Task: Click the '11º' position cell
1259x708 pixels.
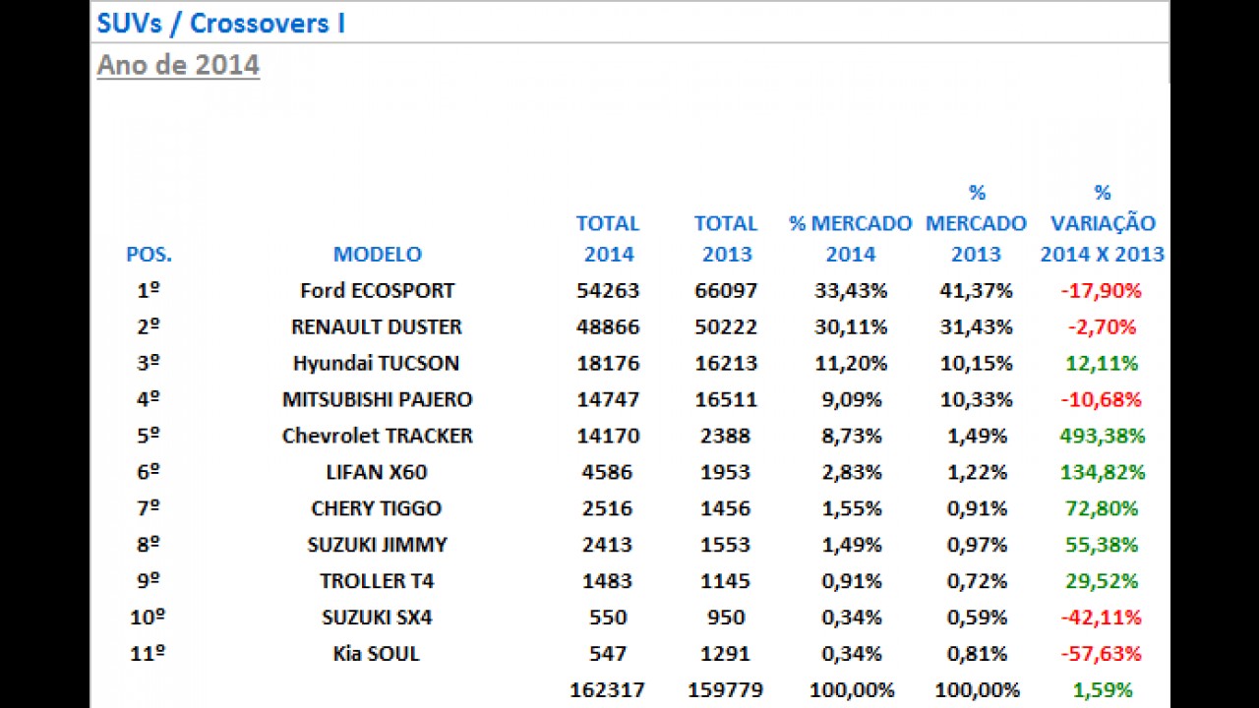Action: [148, 654]
